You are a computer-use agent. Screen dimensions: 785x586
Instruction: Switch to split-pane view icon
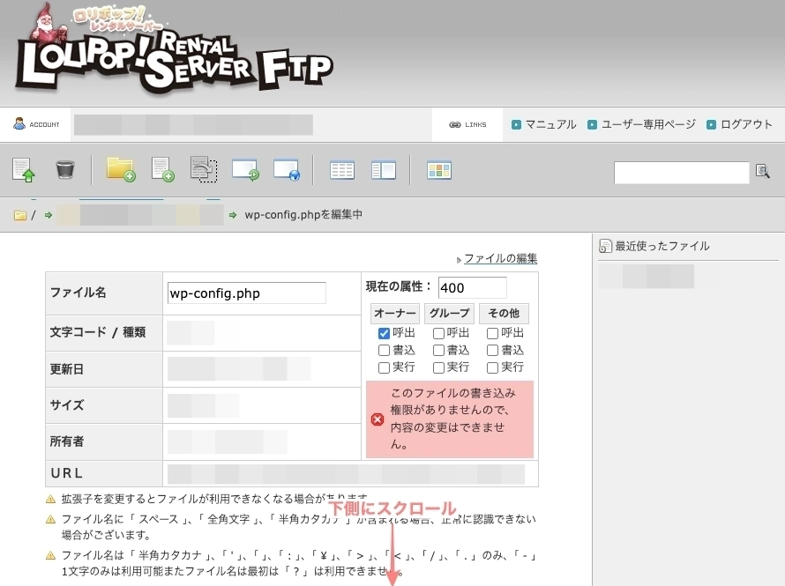[384, 170]
